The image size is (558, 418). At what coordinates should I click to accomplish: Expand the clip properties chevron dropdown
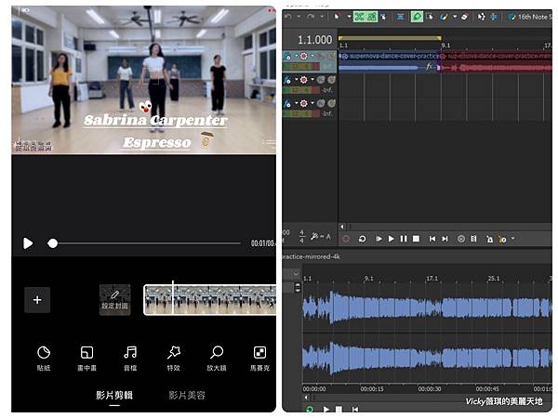click(x=296, y=274)
